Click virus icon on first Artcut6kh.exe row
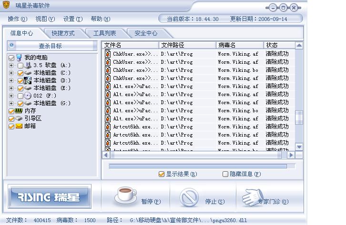This screenshot has height=225, width=346. point(108,127)
